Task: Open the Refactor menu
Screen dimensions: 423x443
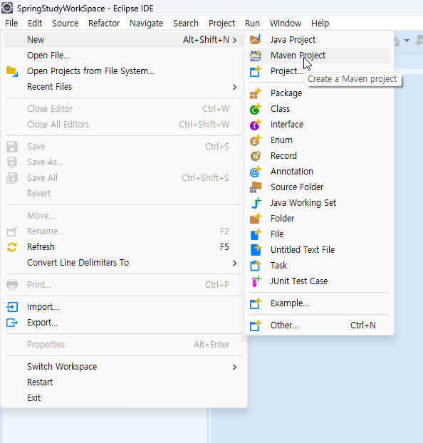Action: click(104, 24)
